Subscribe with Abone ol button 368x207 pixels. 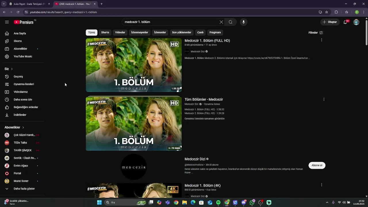(x=317, y=165)
